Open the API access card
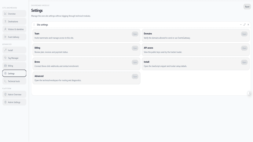The image size is (253, 142). click(244, 48)
